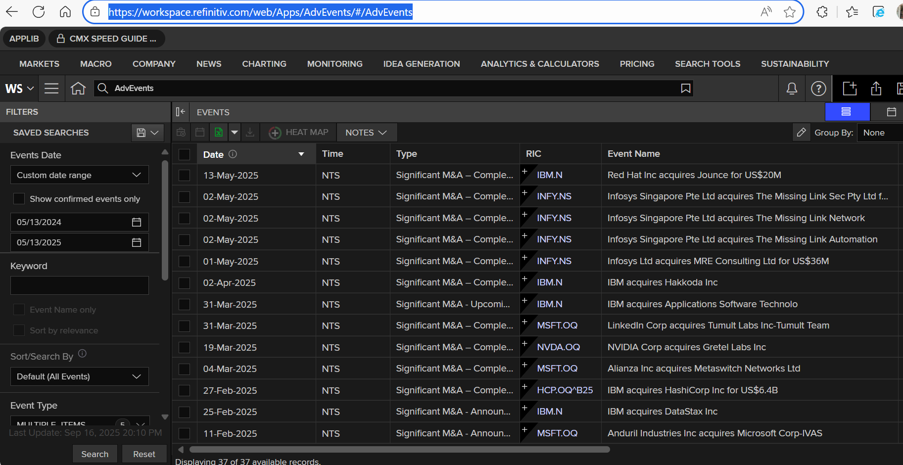
Task: Check the 13-May-2025 IBM.N row checkbox
Action: pyautogui.click(x=184, y=175)
